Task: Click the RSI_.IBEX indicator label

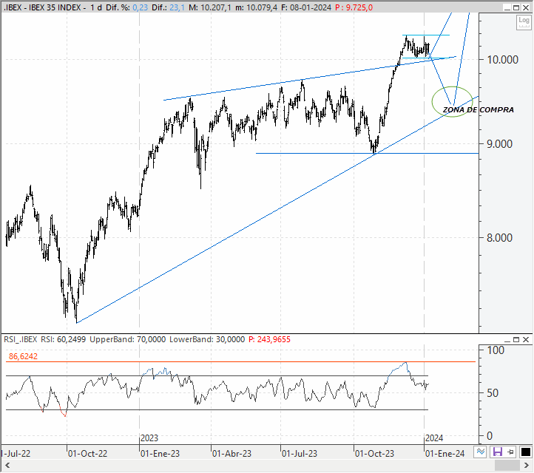Action: click(x=21, y=339)
